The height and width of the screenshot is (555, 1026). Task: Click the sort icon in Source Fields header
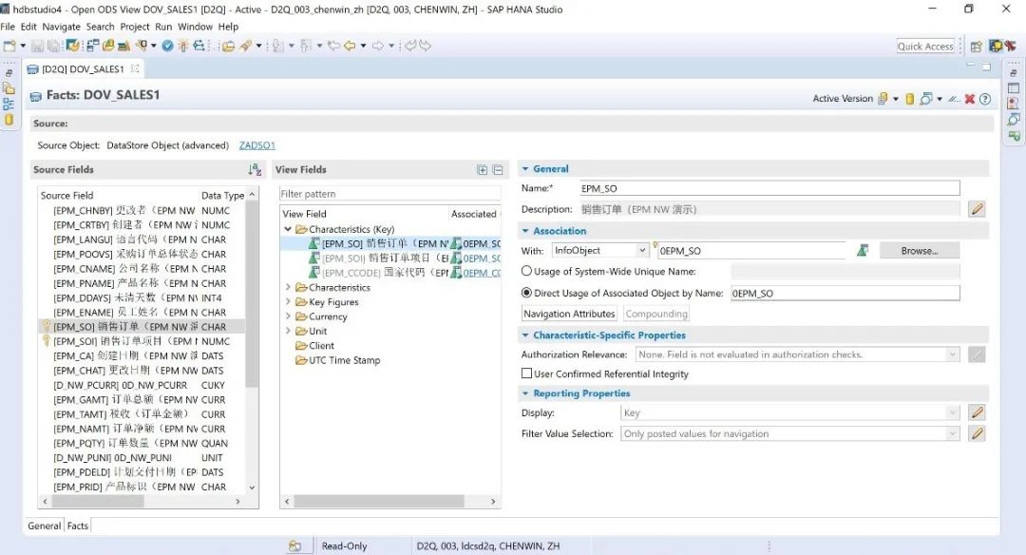pyautogui.click(x=255, y=170)
